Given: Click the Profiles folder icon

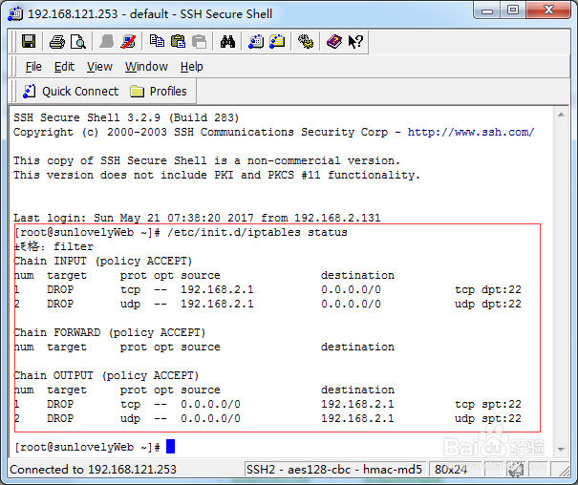Looking at the screenshot, I should pyautogui.click(x=138, y=91).
